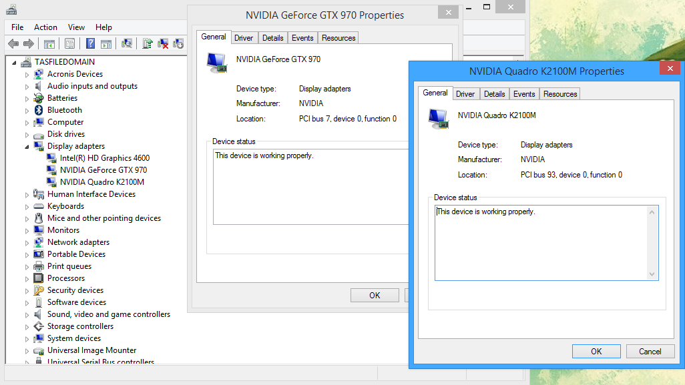Close the GTX 970 Properties dialog
Viewport: 685px width, 385px height.
click(x=448, y=12)
